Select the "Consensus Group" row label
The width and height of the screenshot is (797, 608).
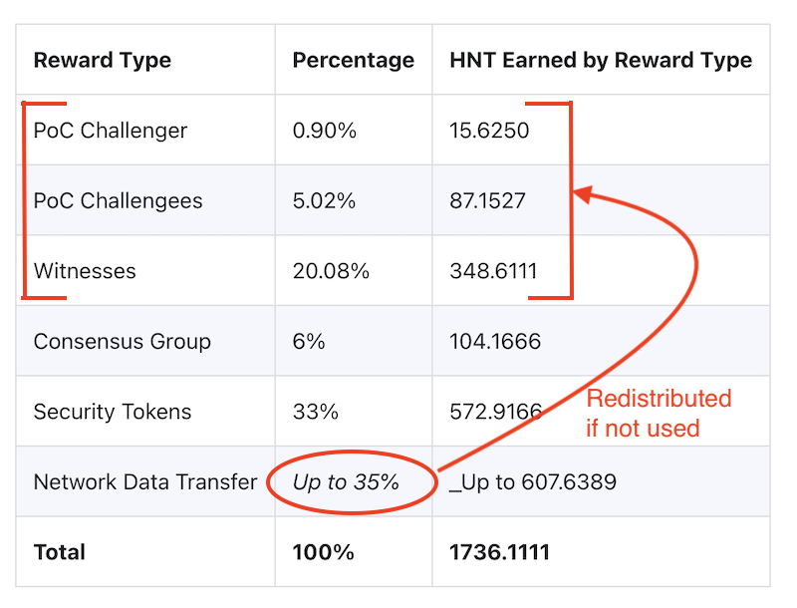pos(123,342)
